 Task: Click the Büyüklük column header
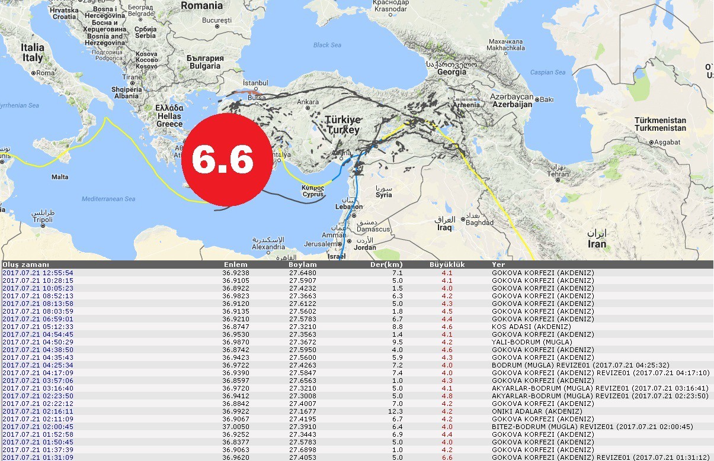(446, 265)
